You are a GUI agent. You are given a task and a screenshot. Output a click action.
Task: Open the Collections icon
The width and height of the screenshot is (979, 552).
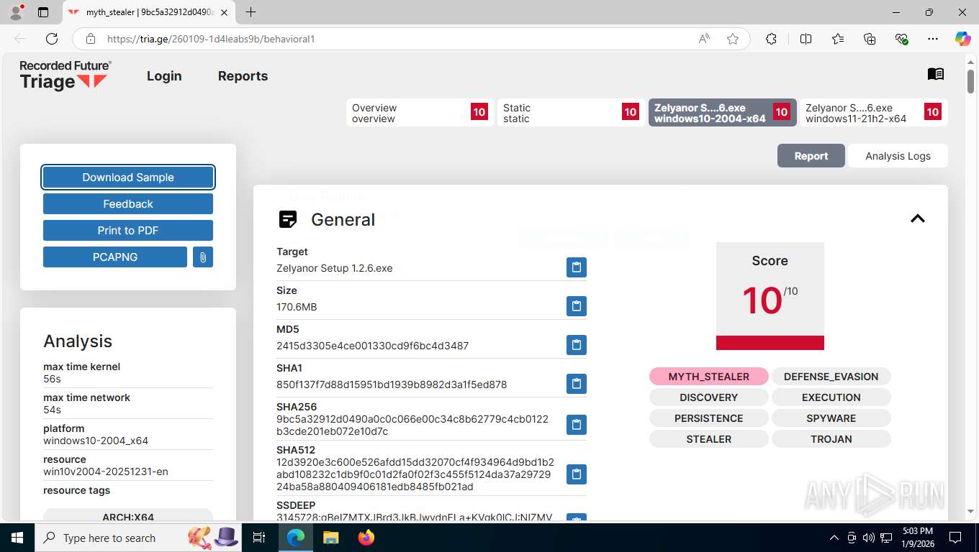[x=870, y=39]
